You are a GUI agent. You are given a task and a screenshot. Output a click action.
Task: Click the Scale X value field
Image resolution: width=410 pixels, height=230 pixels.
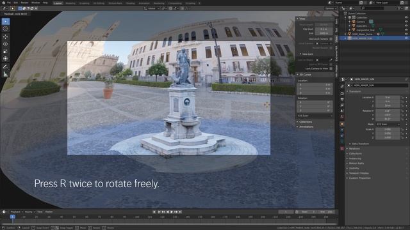coord(388,129)
